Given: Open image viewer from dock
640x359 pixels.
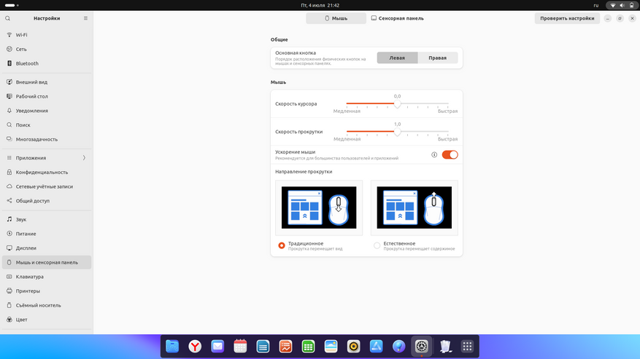Looking at the screenshot, I should pyautogui.click(x=331, y=347).
